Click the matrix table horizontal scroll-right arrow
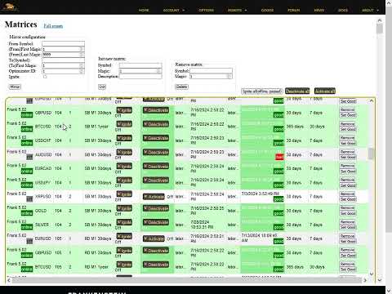Image resolution: width=392 pixels, height=294 pixels. tap(365, 280)
